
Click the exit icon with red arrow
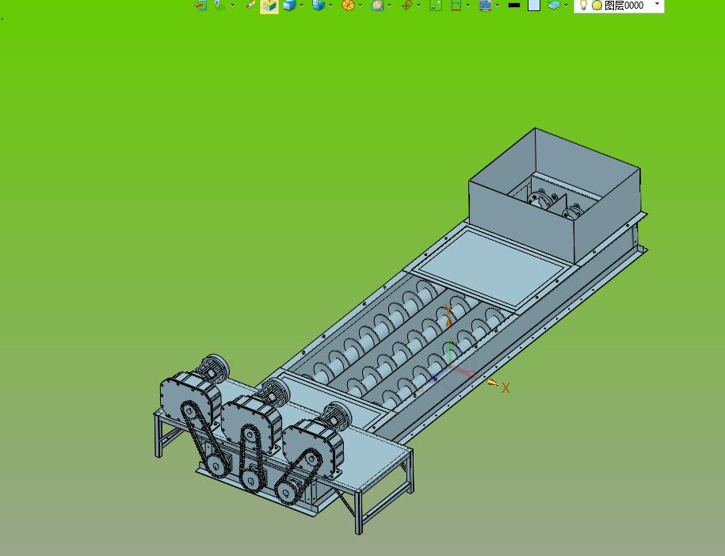click(x=200, y=5)
